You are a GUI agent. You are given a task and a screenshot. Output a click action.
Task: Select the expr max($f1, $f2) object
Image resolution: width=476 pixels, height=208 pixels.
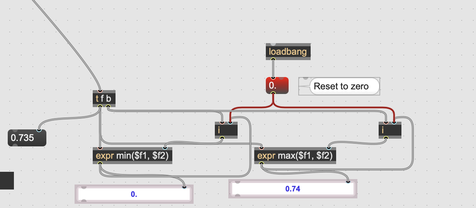[296, 156]
